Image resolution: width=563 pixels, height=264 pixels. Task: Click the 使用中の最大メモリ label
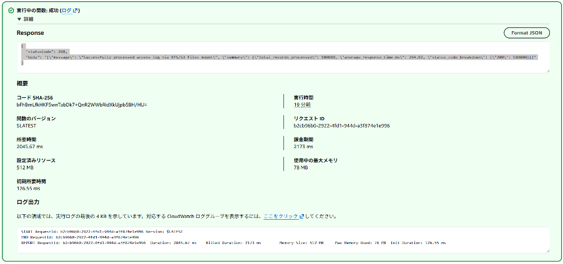point(316,160)
